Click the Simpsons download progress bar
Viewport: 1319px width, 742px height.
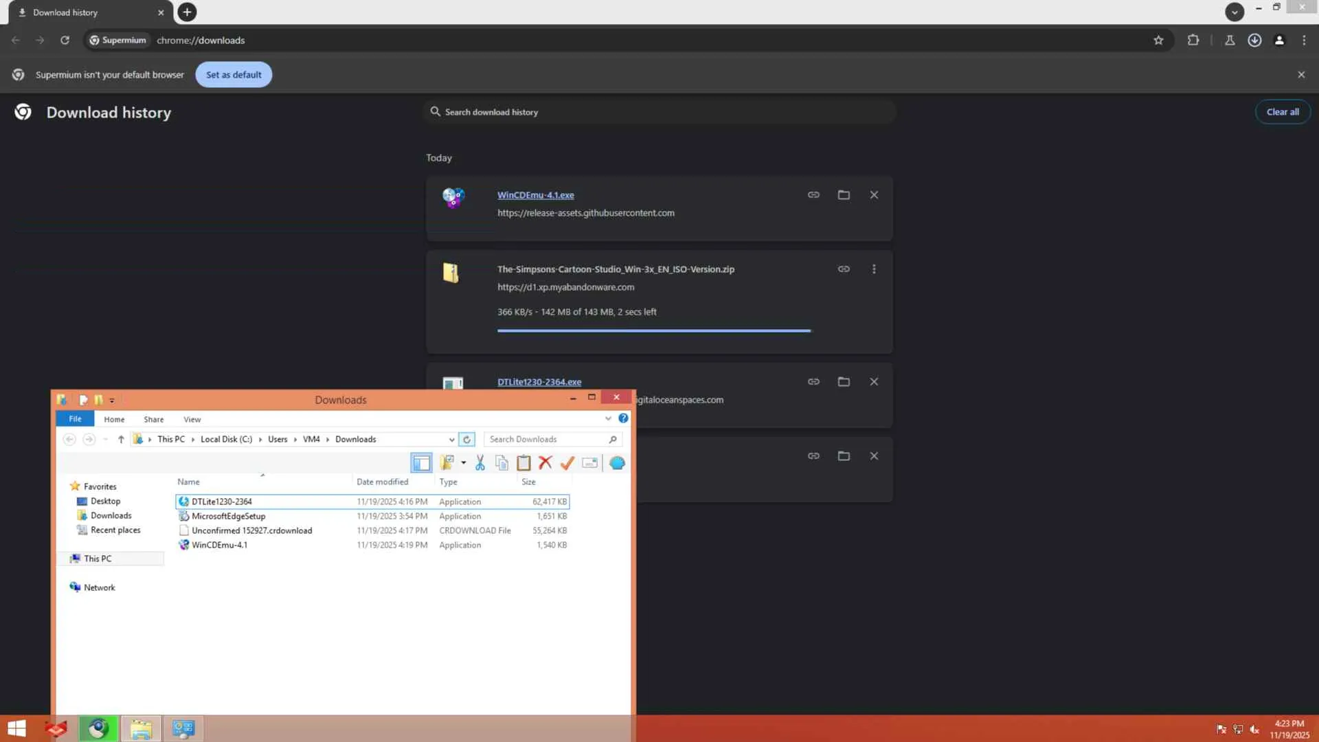pyautogui.click(x=653, y=330)
